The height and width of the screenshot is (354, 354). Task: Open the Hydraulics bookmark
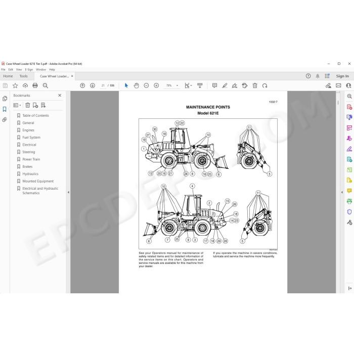30,173
